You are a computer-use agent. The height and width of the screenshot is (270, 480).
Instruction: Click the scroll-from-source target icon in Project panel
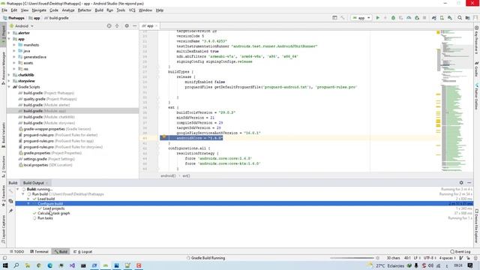tap(109, 26)
